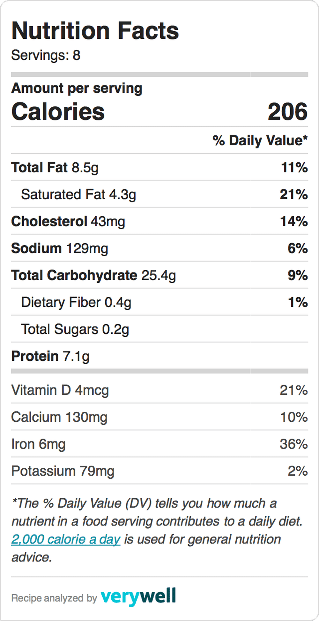Image resolution: width=319 pixels, height=621 pixels.
Task: Click the Calcium 130mg row
Action: [x=159, y=417]
